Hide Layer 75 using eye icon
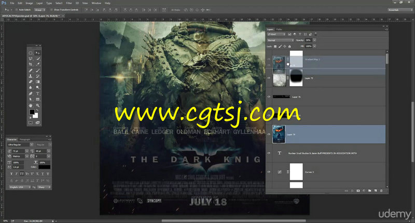 (x=269, y=78)
